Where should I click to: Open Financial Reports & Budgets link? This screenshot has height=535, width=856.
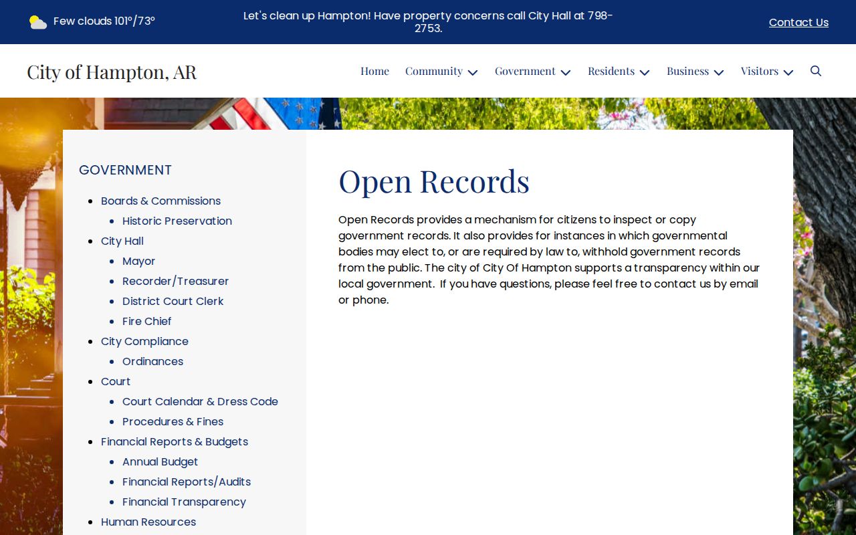[175, 441]
